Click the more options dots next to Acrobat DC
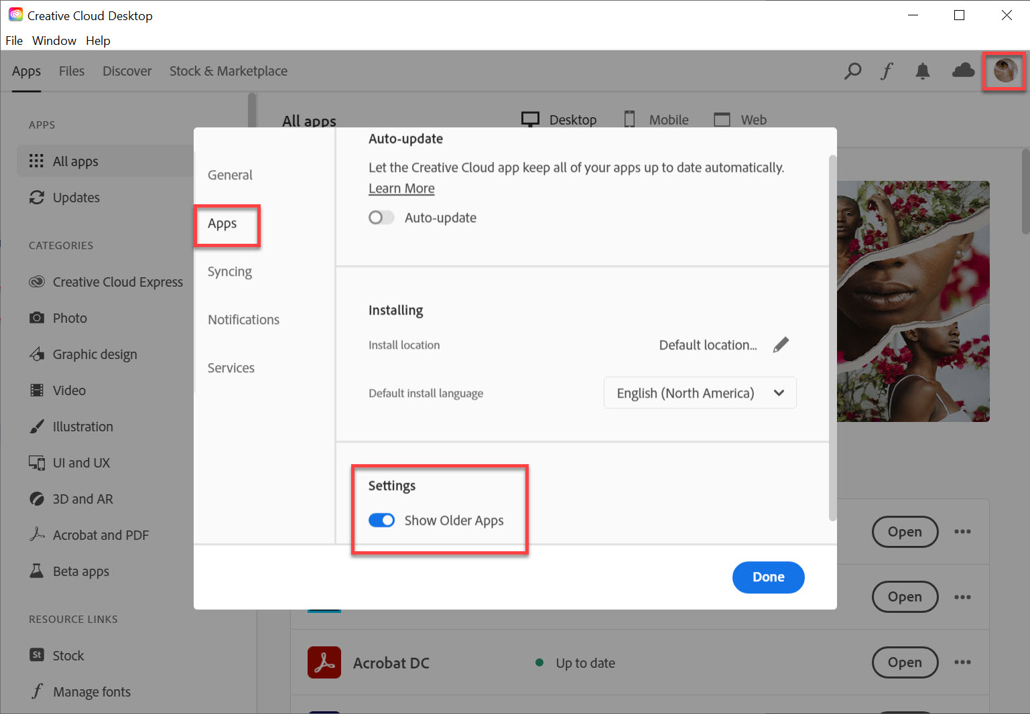Viewport: 1030px width, 714px height. coord(962,662)
